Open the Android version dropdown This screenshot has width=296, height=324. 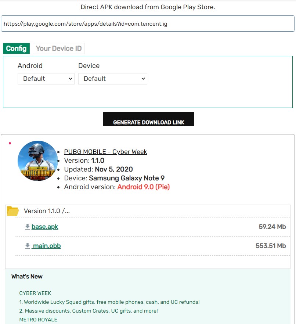[x=46, y=79]
